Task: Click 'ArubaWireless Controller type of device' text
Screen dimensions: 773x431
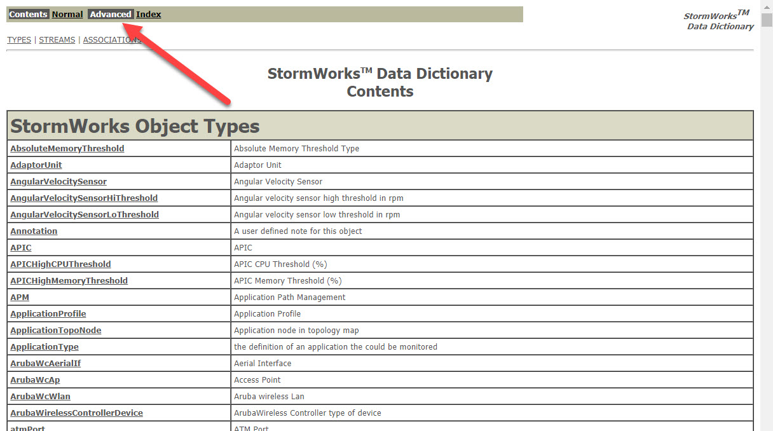Action: click(308, 413)
